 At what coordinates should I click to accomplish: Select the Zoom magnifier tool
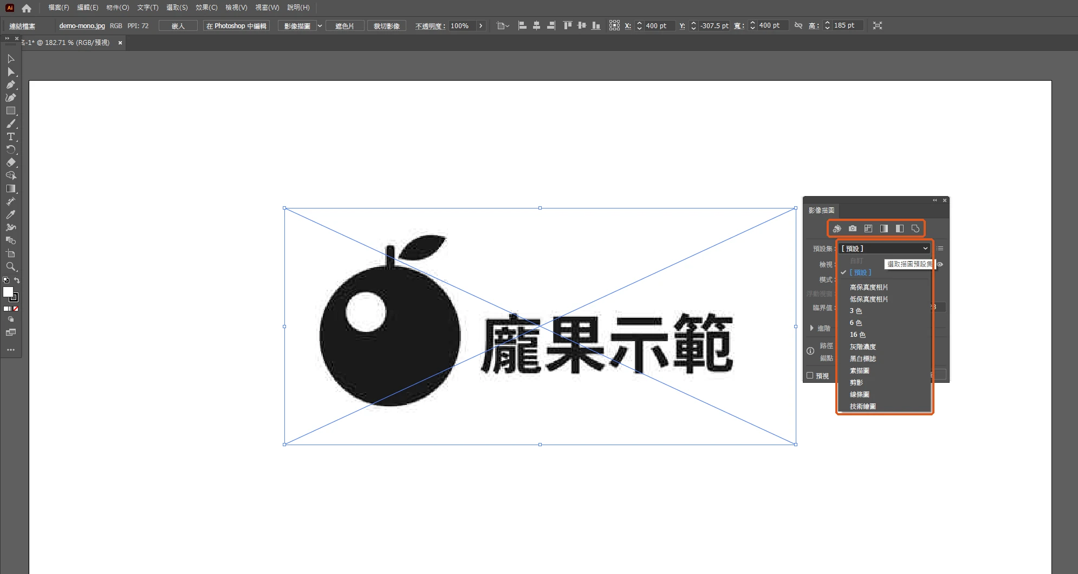point(10,266)
